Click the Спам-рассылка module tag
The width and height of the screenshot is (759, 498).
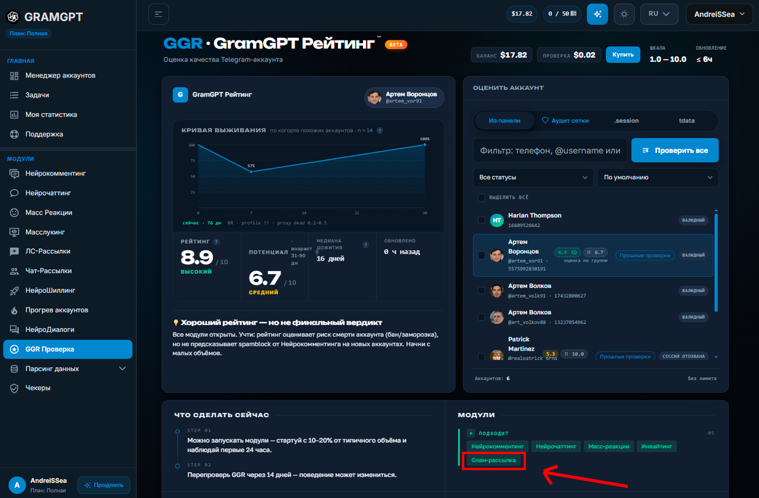(493, 460)
